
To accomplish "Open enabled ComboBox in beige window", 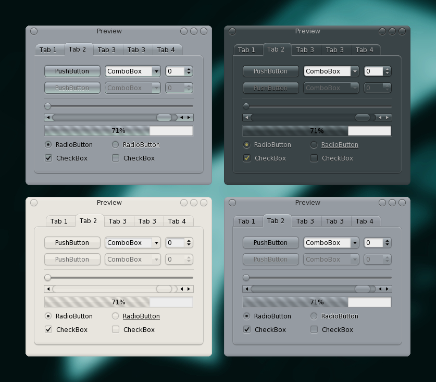I will (x=133, y=243).
